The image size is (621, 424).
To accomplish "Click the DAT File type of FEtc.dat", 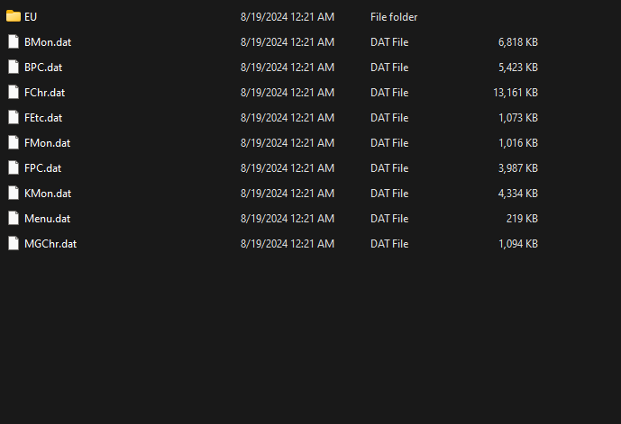I will click(x=389, y=118).
